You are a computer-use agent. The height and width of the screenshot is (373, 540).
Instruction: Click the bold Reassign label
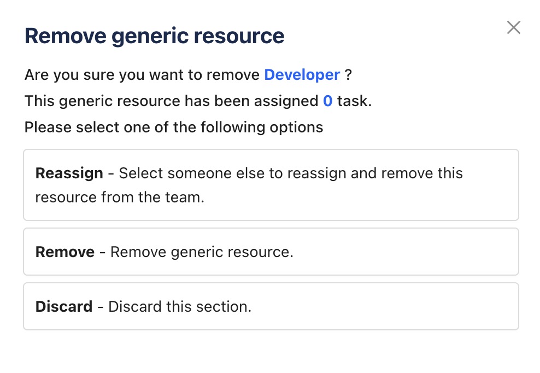click(x=69, y=173)
